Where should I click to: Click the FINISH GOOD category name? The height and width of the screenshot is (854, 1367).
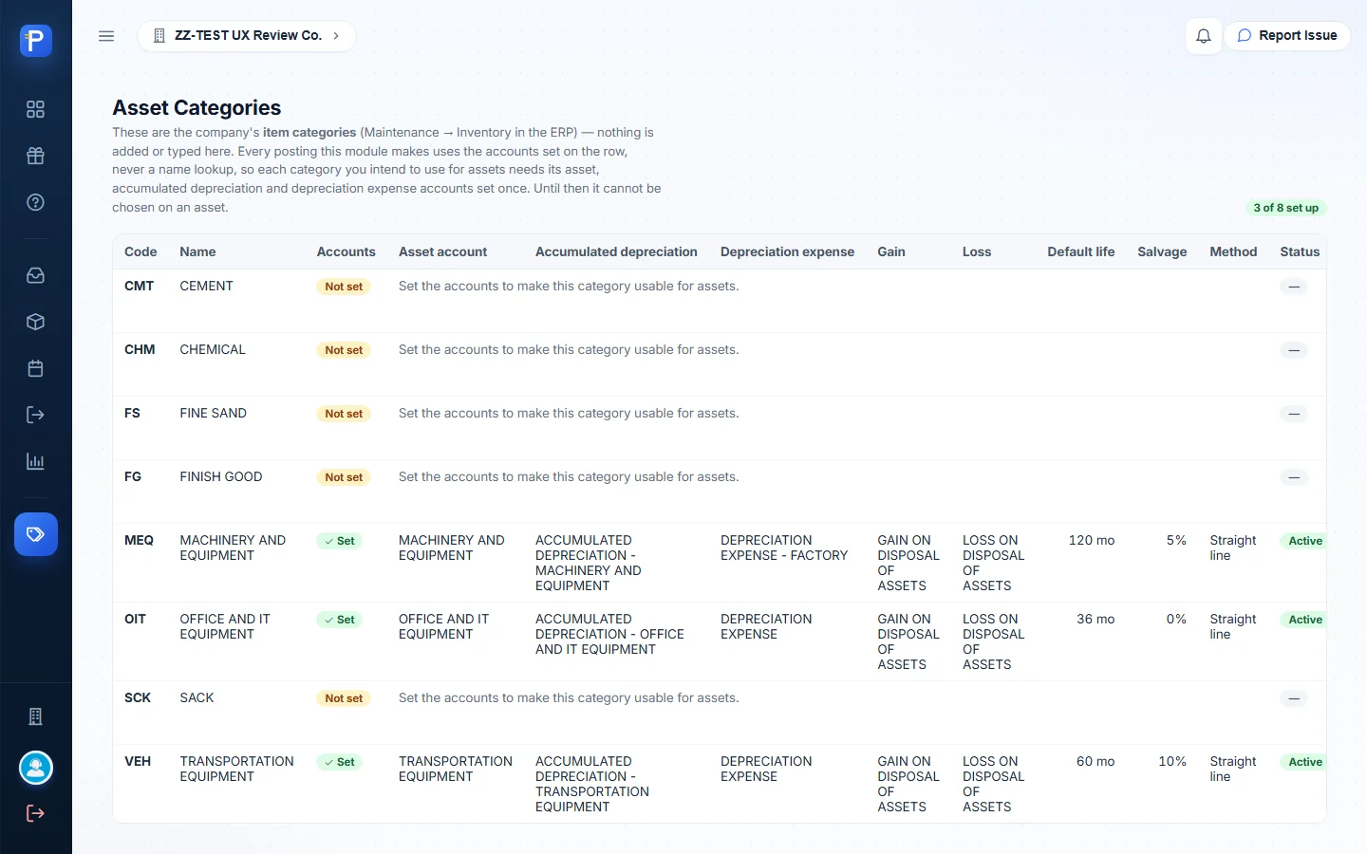tap(220, 476)
